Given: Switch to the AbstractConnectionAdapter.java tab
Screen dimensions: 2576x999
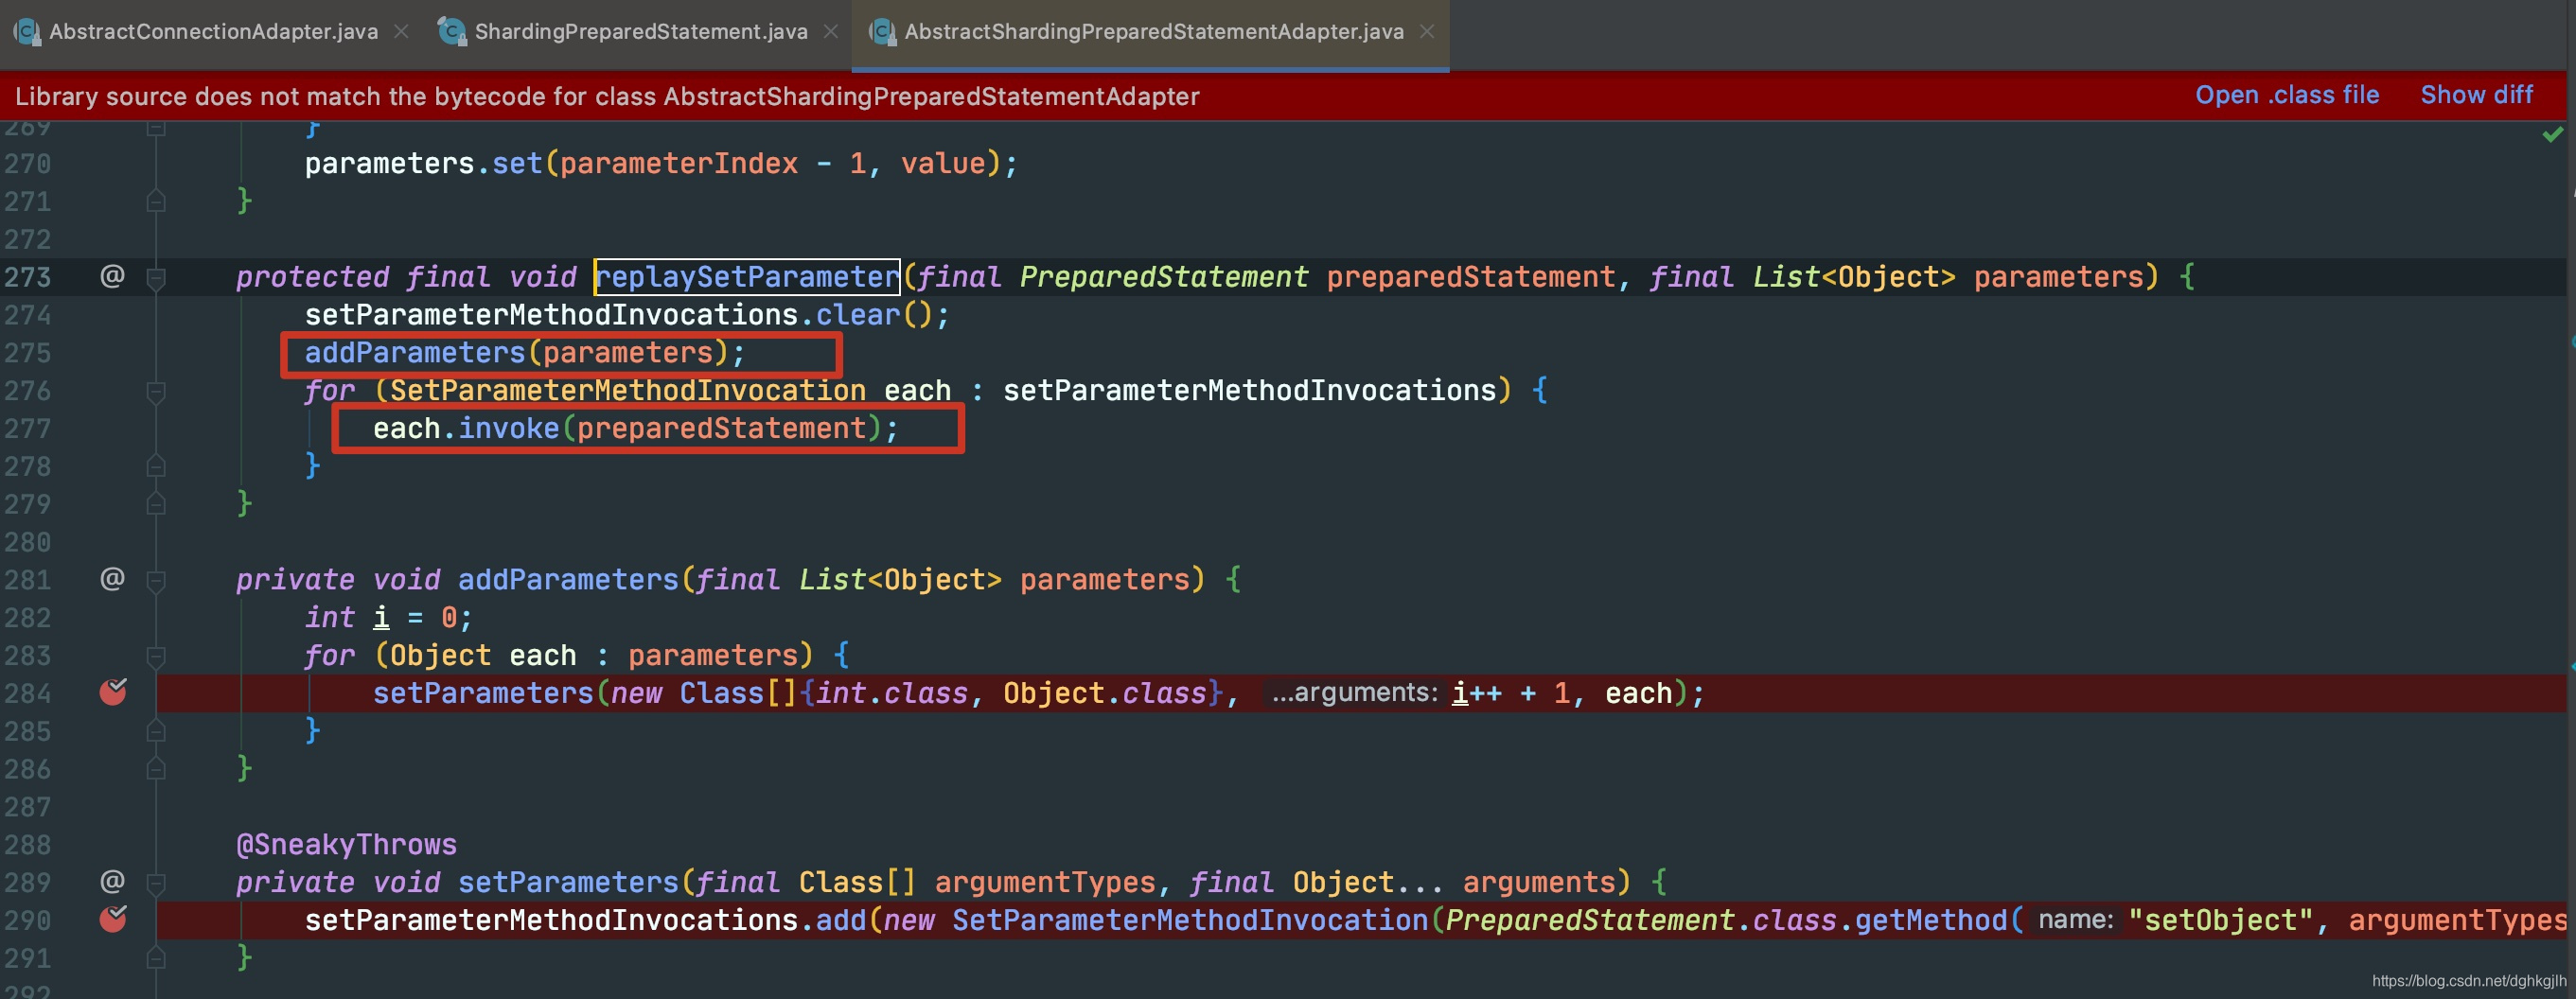Looking at the screenshot, I should coord(213,32).
